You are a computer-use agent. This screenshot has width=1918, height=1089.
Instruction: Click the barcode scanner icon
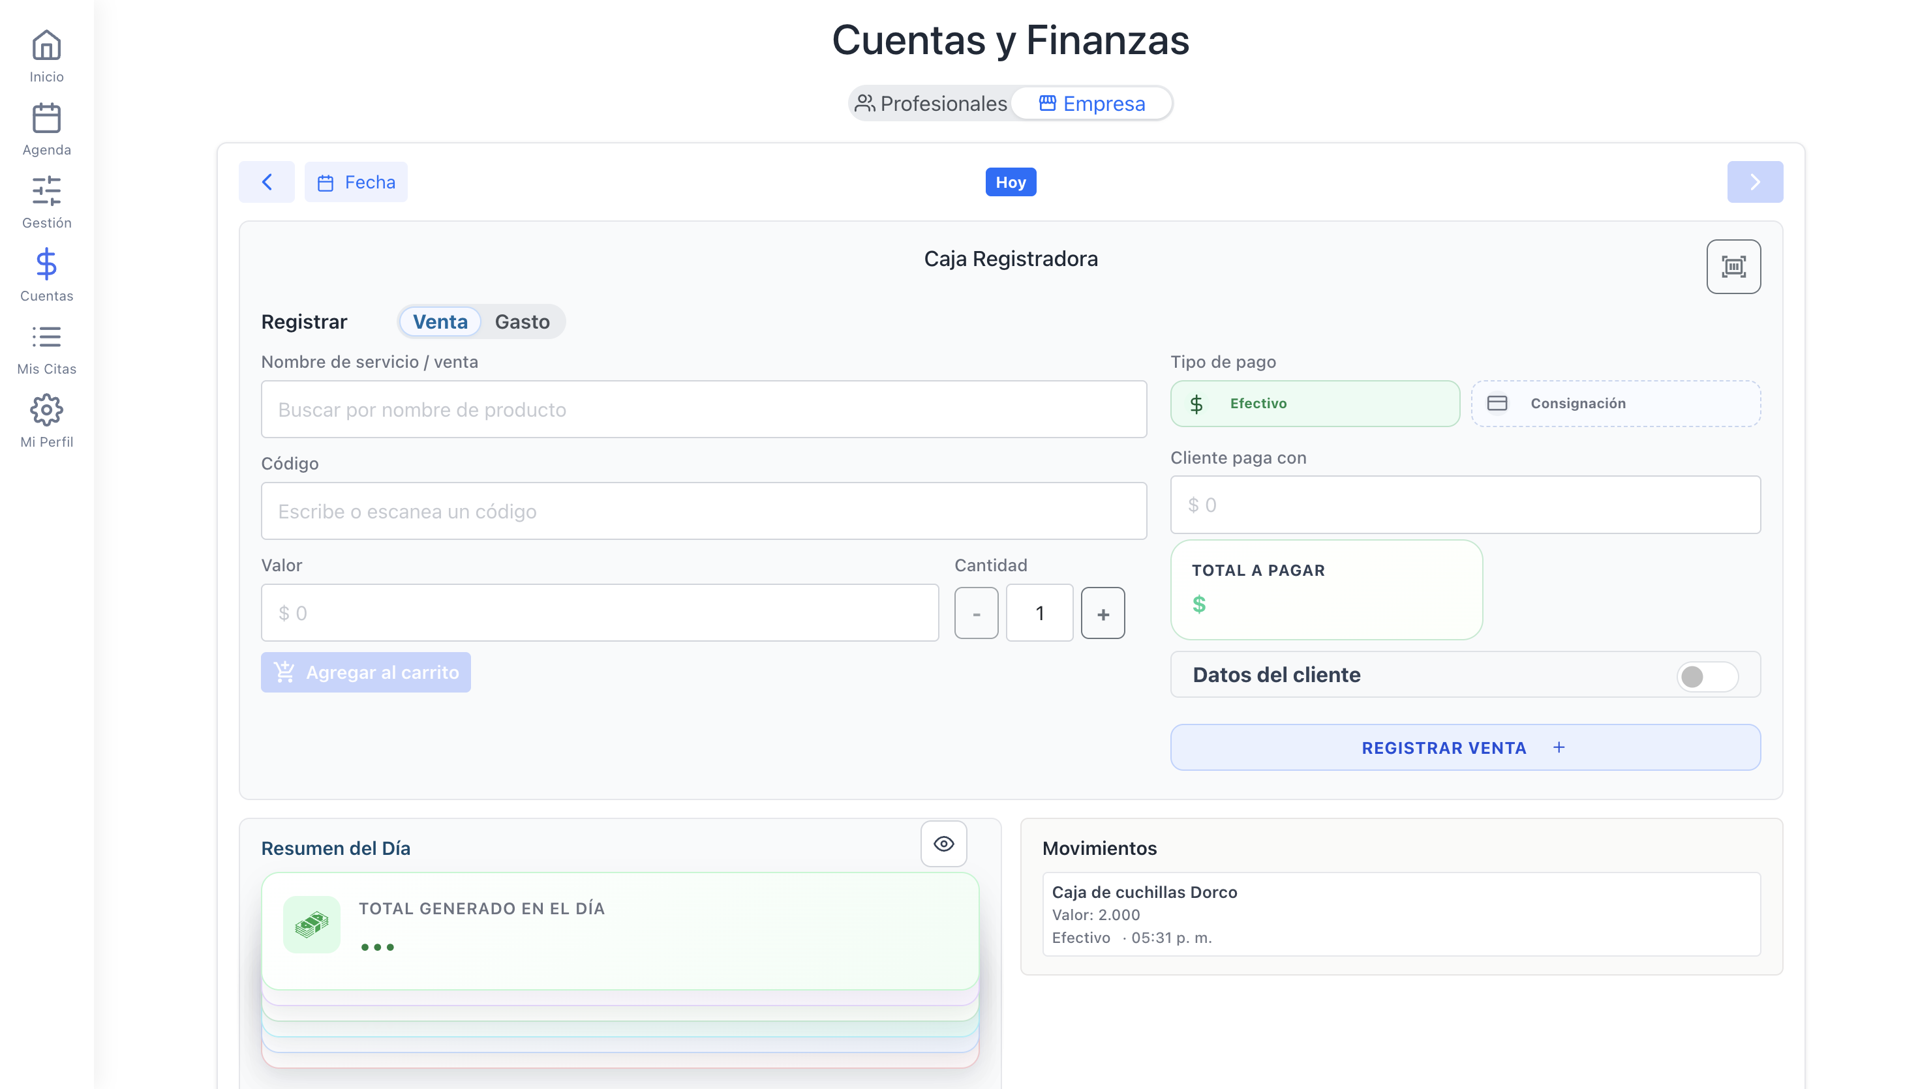pyautogui.click(x=1733, y=266)
